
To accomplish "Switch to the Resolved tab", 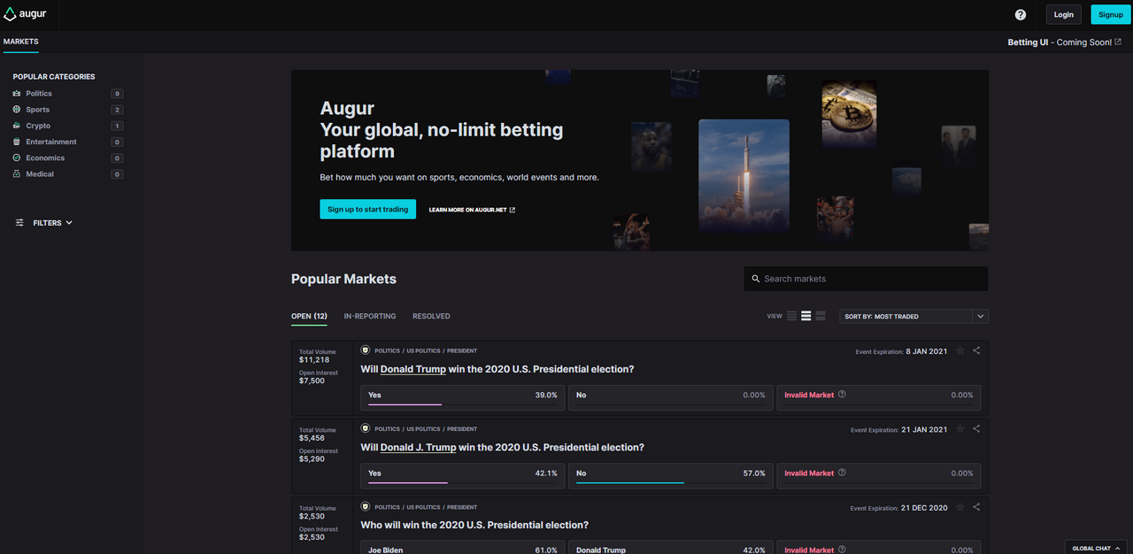I will click(x=431, y=316).
